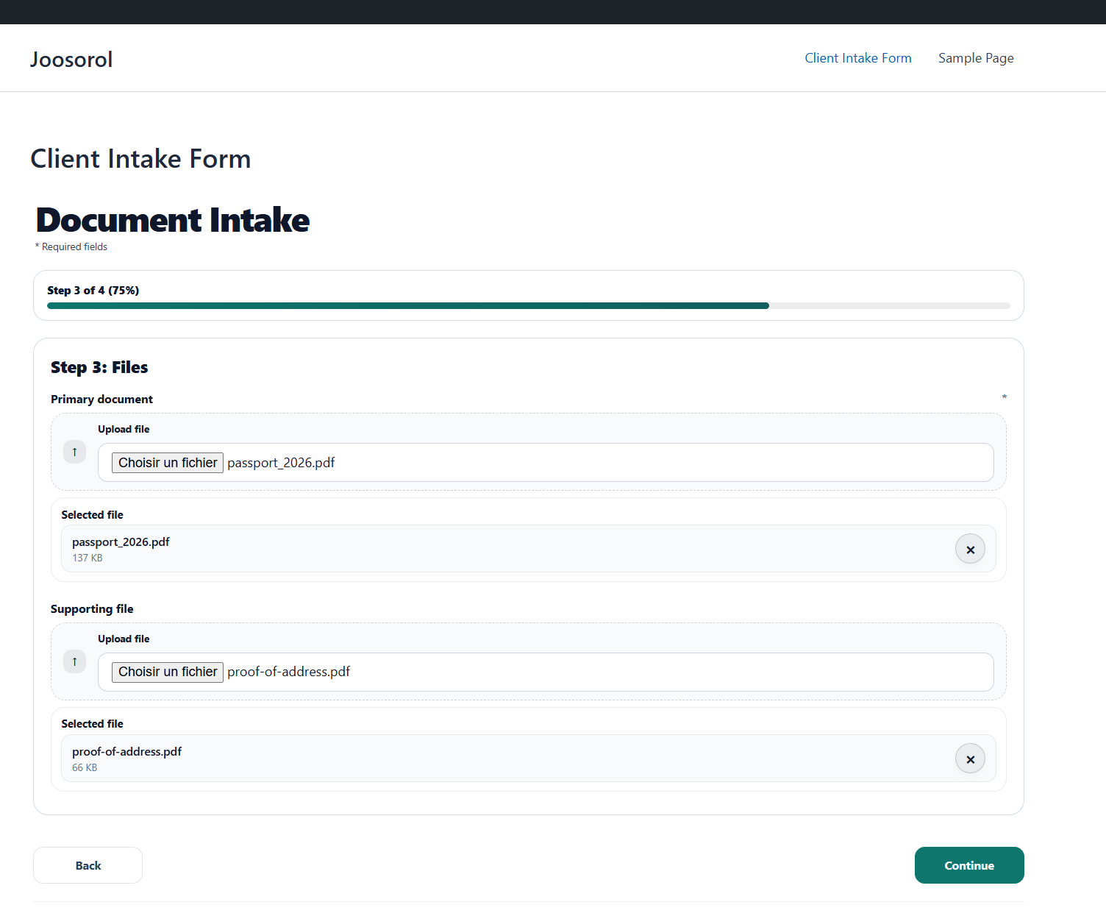Choose a file for the primary document

pos(167,462)
